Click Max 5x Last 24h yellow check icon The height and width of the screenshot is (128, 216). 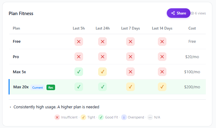pyautogui.click(x=102, y=72)
